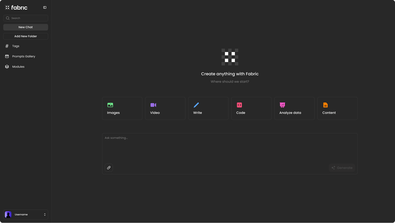Select the Content card
This screenshot has height=223, width=395.
(x=337, y=108)
